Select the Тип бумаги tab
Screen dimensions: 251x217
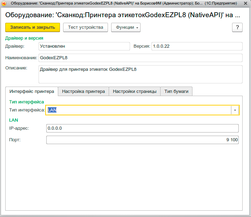tap(176, 91)
